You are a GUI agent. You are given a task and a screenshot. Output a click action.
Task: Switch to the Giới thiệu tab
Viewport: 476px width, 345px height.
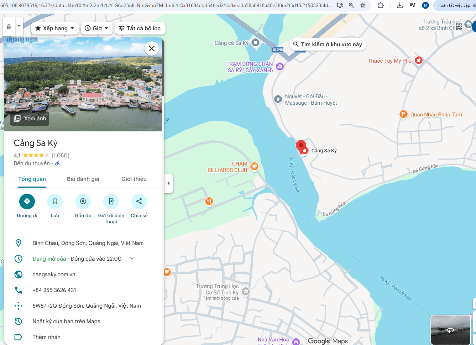(x=134, y=179)
